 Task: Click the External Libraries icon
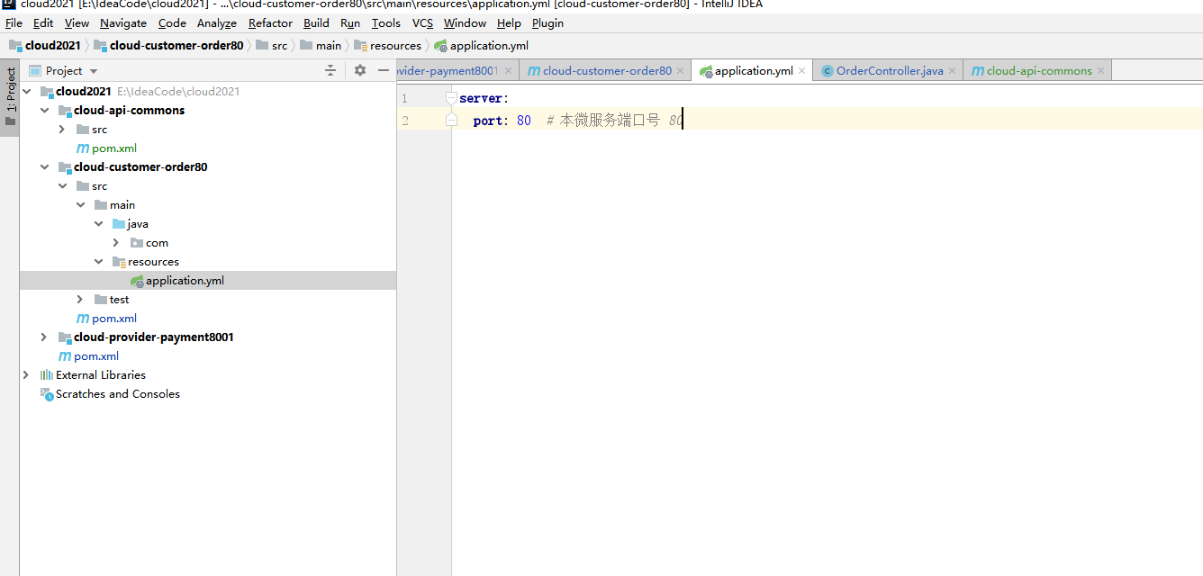(x=47, y=374)
